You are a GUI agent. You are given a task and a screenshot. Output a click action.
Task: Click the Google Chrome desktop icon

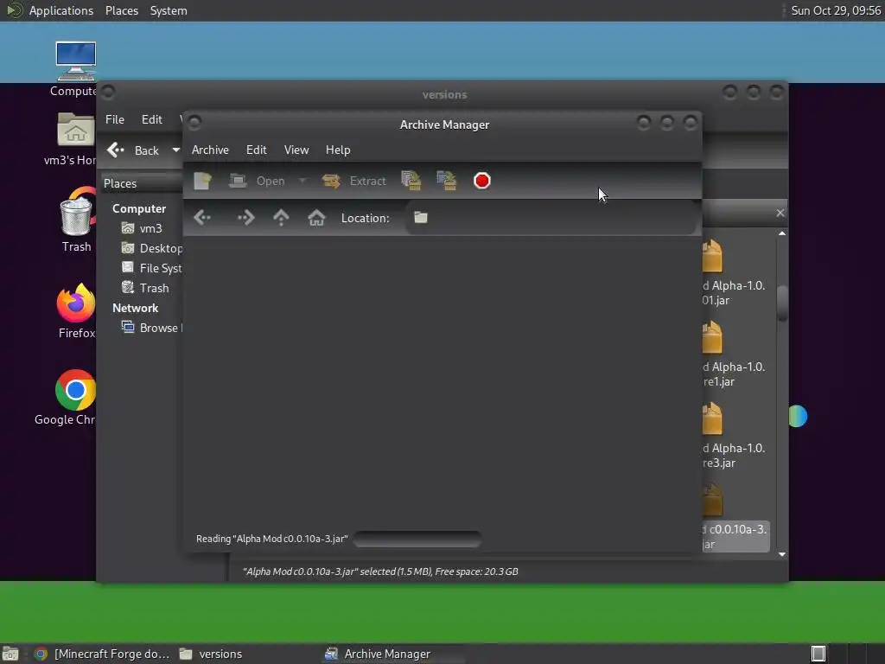coord(67,398)
